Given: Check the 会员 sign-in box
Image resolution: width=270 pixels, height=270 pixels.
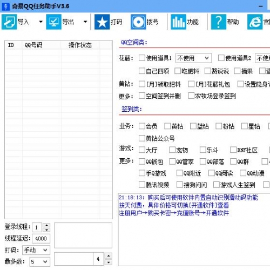Looking at the screenshot, I should coord(142,126).
